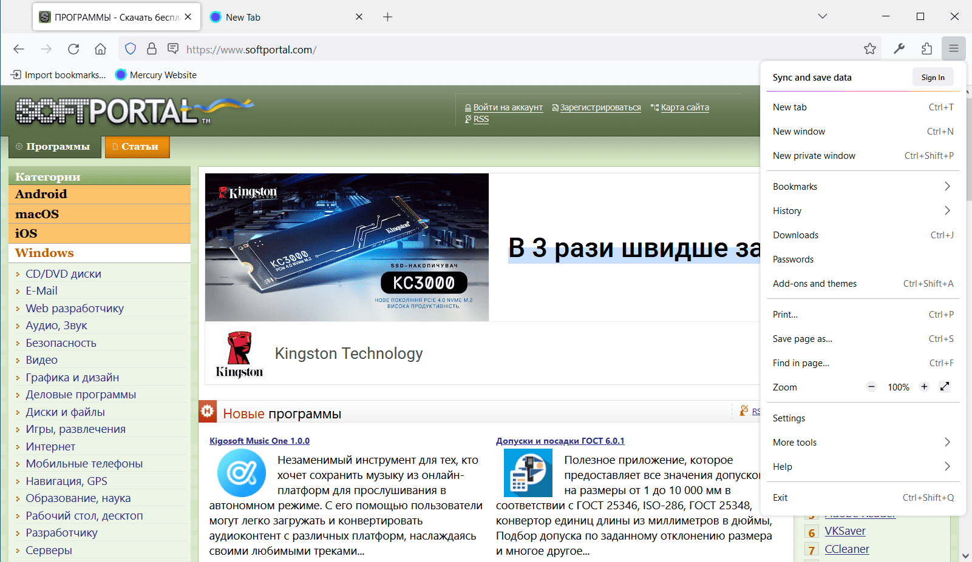Screen dimensions: 972x562
Task: Click the Допуски и посадки app icon
Action: tap(528, 473)
